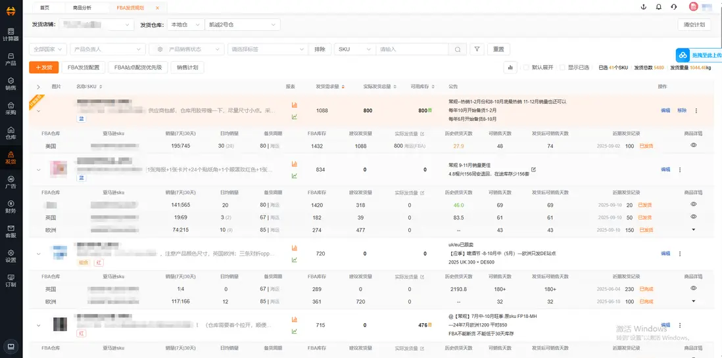
Task: Switch to the 商品分析 tab
Action: (82, 7)
